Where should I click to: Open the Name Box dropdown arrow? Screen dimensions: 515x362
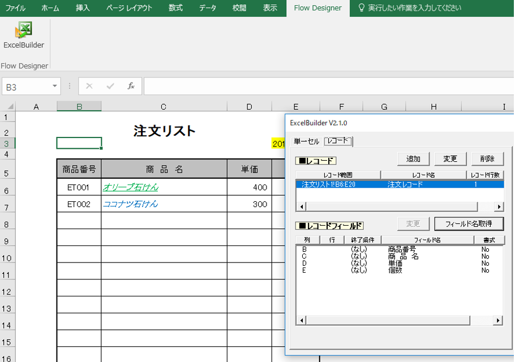[x=54, y=87]
